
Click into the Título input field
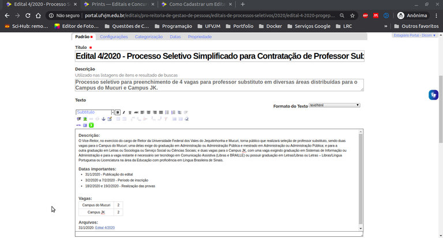219,56
